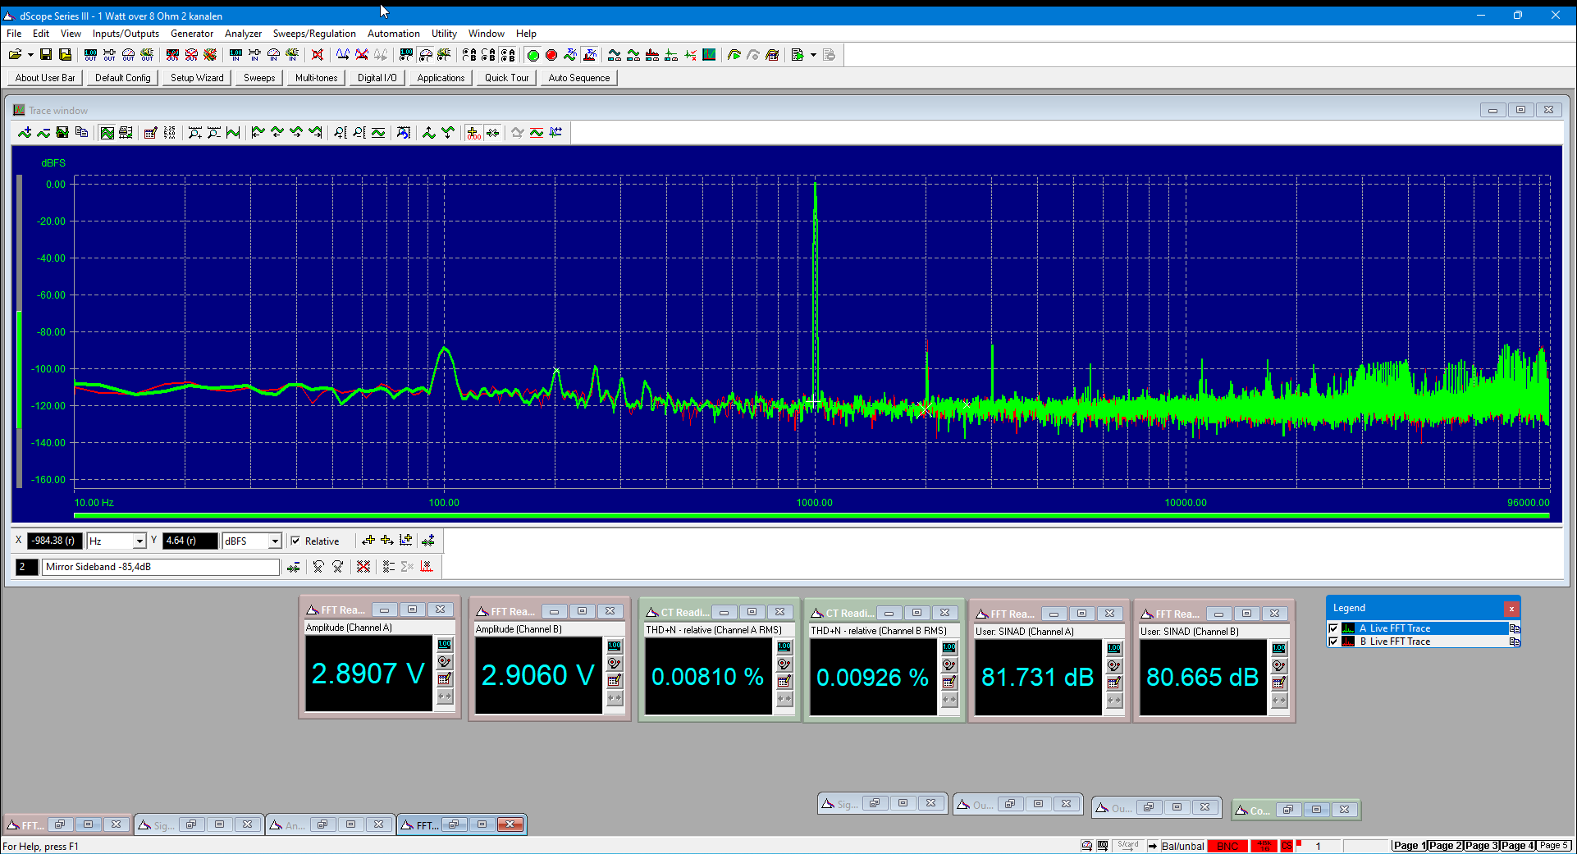Click the Save floppy disk icon
Image resolution: width=1577 pixels, height=854 pixels.
(46, 55)
